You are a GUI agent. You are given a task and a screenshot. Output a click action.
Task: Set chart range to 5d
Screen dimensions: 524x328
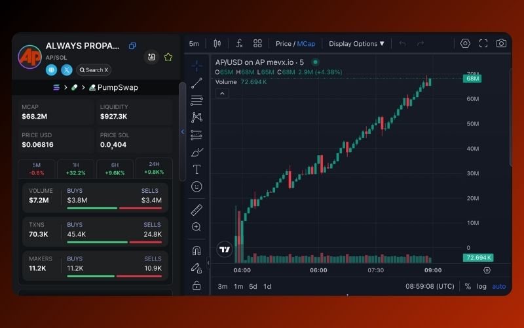click(253, 287)
